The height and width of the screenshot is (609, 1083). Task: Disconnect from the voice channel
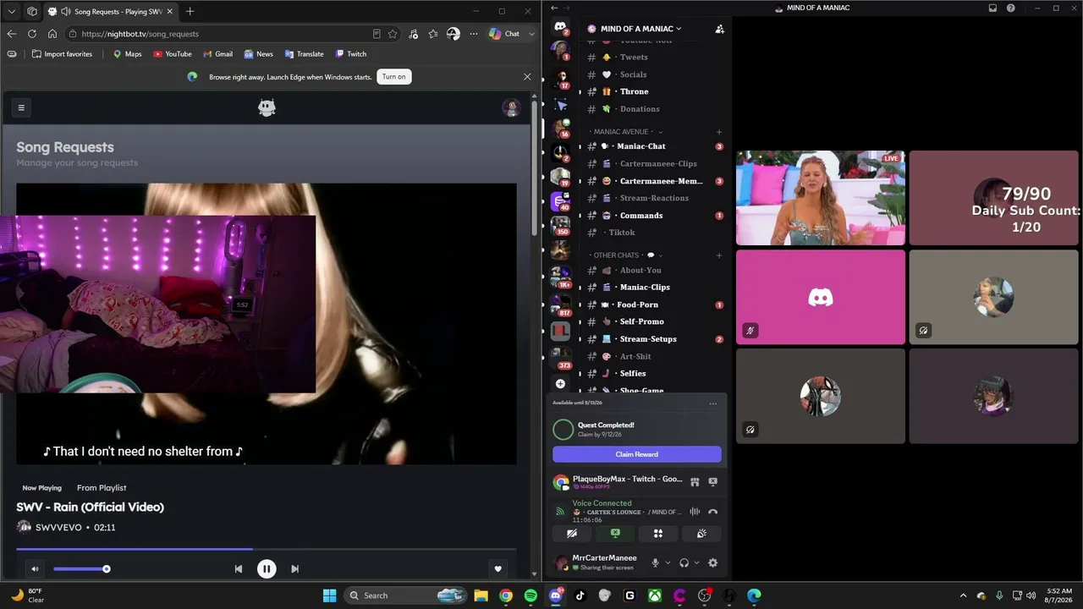[x=712, y=512]
